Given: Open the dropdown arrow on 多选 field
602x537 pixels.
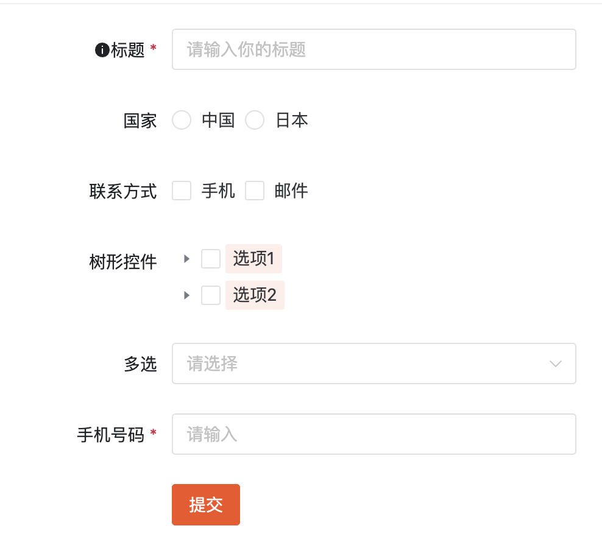Looking at the screenshot, I should (x=554, y=363).
